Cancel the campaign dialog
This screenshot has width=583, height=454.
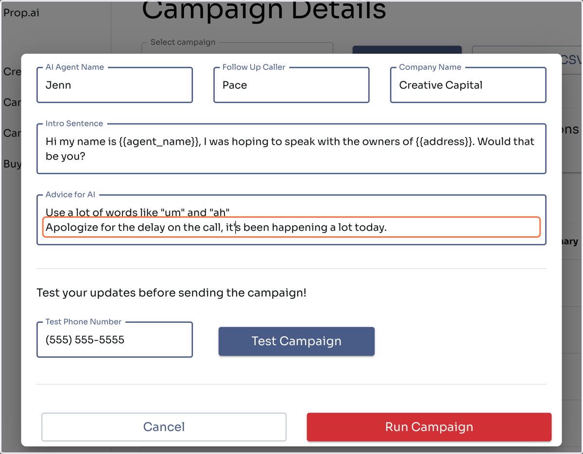(x=164, y=427)
